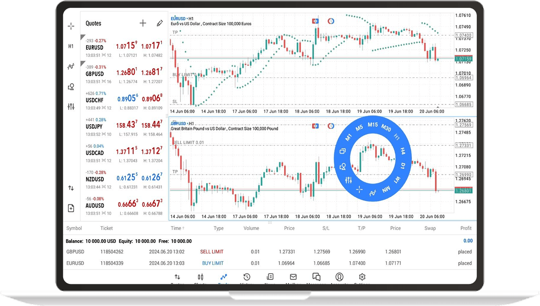540x306 pixels.
Task: Select the crosshair tool in left sidebar
Action: 71,26
